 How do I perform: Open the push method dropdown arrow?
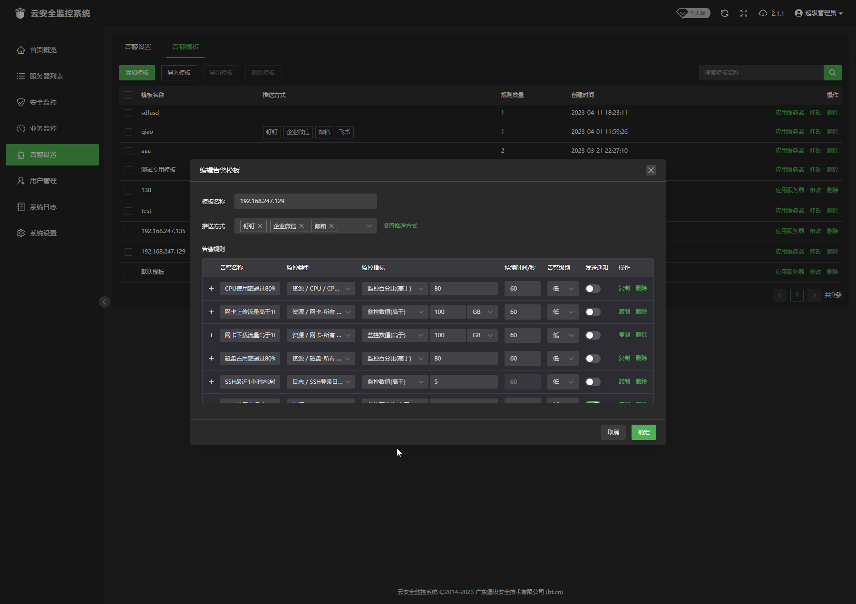(369, 226)
